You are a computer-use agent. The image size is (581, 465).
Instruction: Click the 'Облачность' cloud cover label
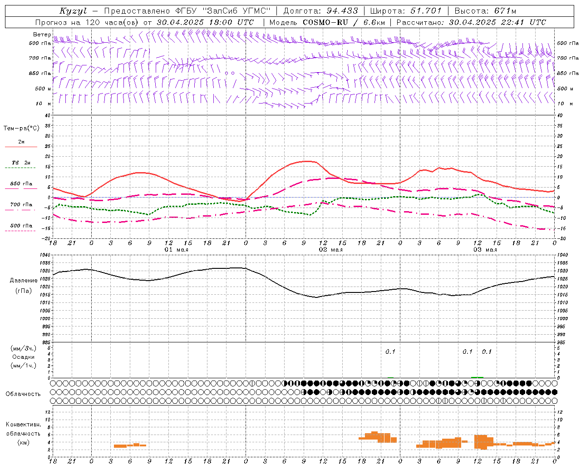click(x=23, y=394)
